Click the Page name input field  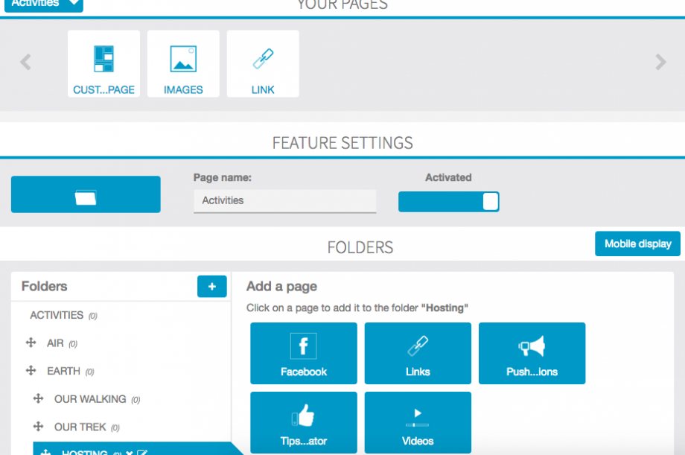coord(284,201)
